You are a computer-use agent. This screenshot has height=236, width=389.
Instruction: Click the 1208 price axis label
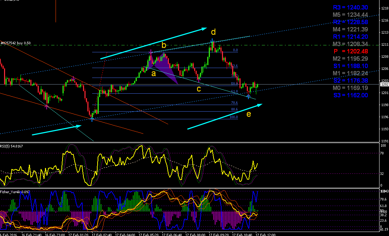tap(385, 57)
